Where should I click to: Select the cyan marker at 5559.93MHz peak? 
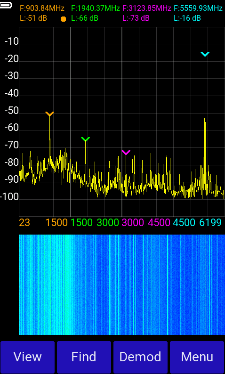coord(205,54)
